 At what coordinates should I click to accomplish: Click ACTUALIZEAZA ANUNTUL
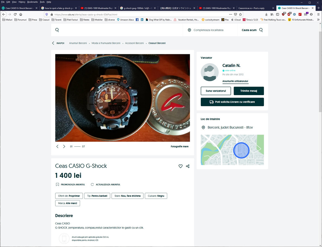[105, 185]
